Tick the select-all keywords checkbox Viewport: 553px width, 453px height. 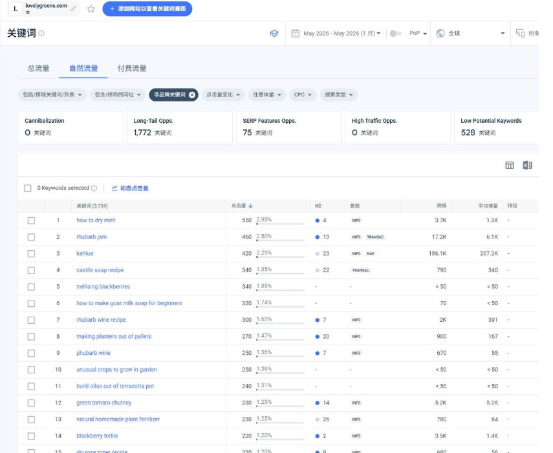click(28, 188)
